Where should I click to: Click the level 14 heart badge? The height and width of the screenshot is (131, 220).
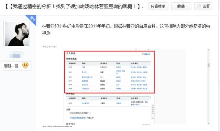(x=25, y=65)
